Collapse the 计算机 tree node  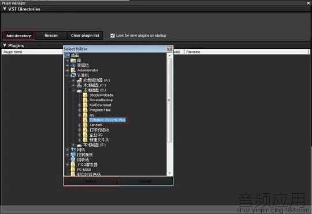67,75
